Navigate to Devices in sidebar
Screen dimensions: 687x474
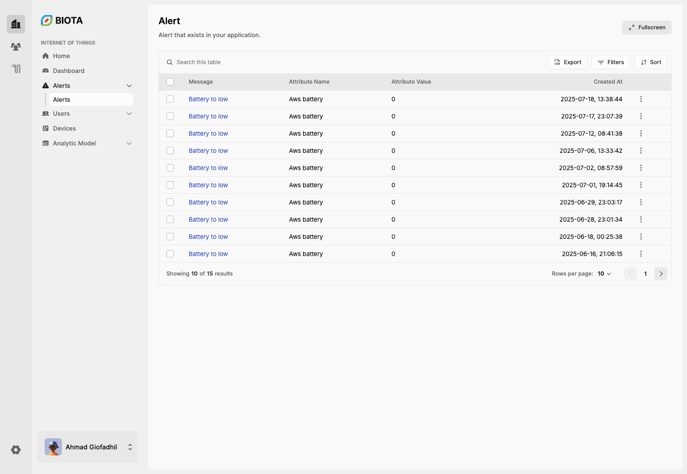click(x=64, y=128)
